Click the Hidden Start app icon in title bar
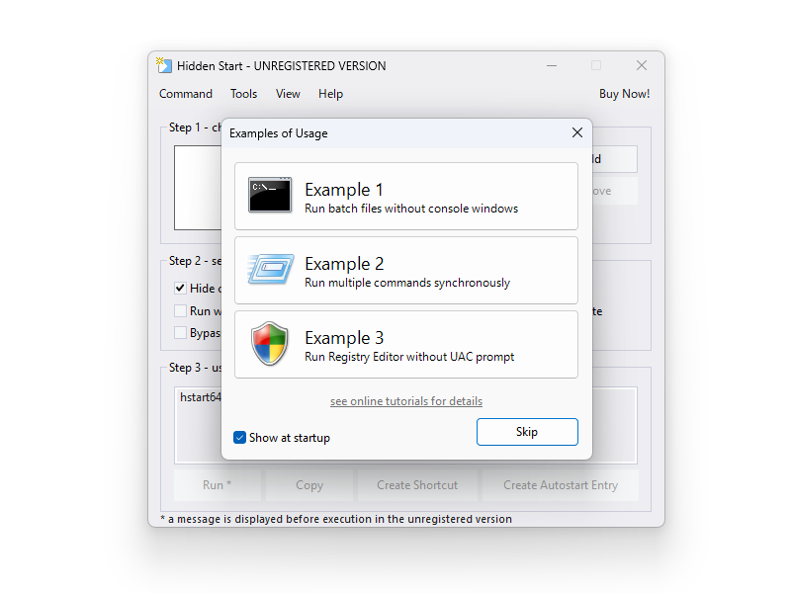Screen dimensions: 791x593 [x=164, y=65]
